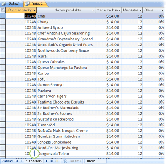Image resolution: width=166 pixels, height=165 pixels.
Task: Click quantity 12 in the Chang row
Action: pyautogui.click(x=132, y=22)
